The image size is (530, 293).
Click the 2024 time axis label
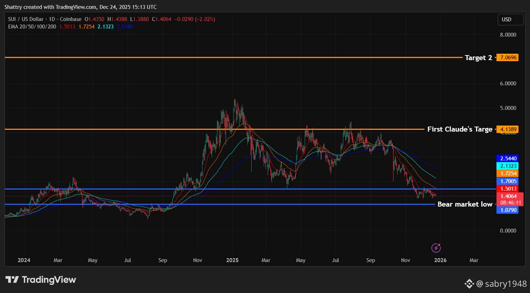[24, 260]
